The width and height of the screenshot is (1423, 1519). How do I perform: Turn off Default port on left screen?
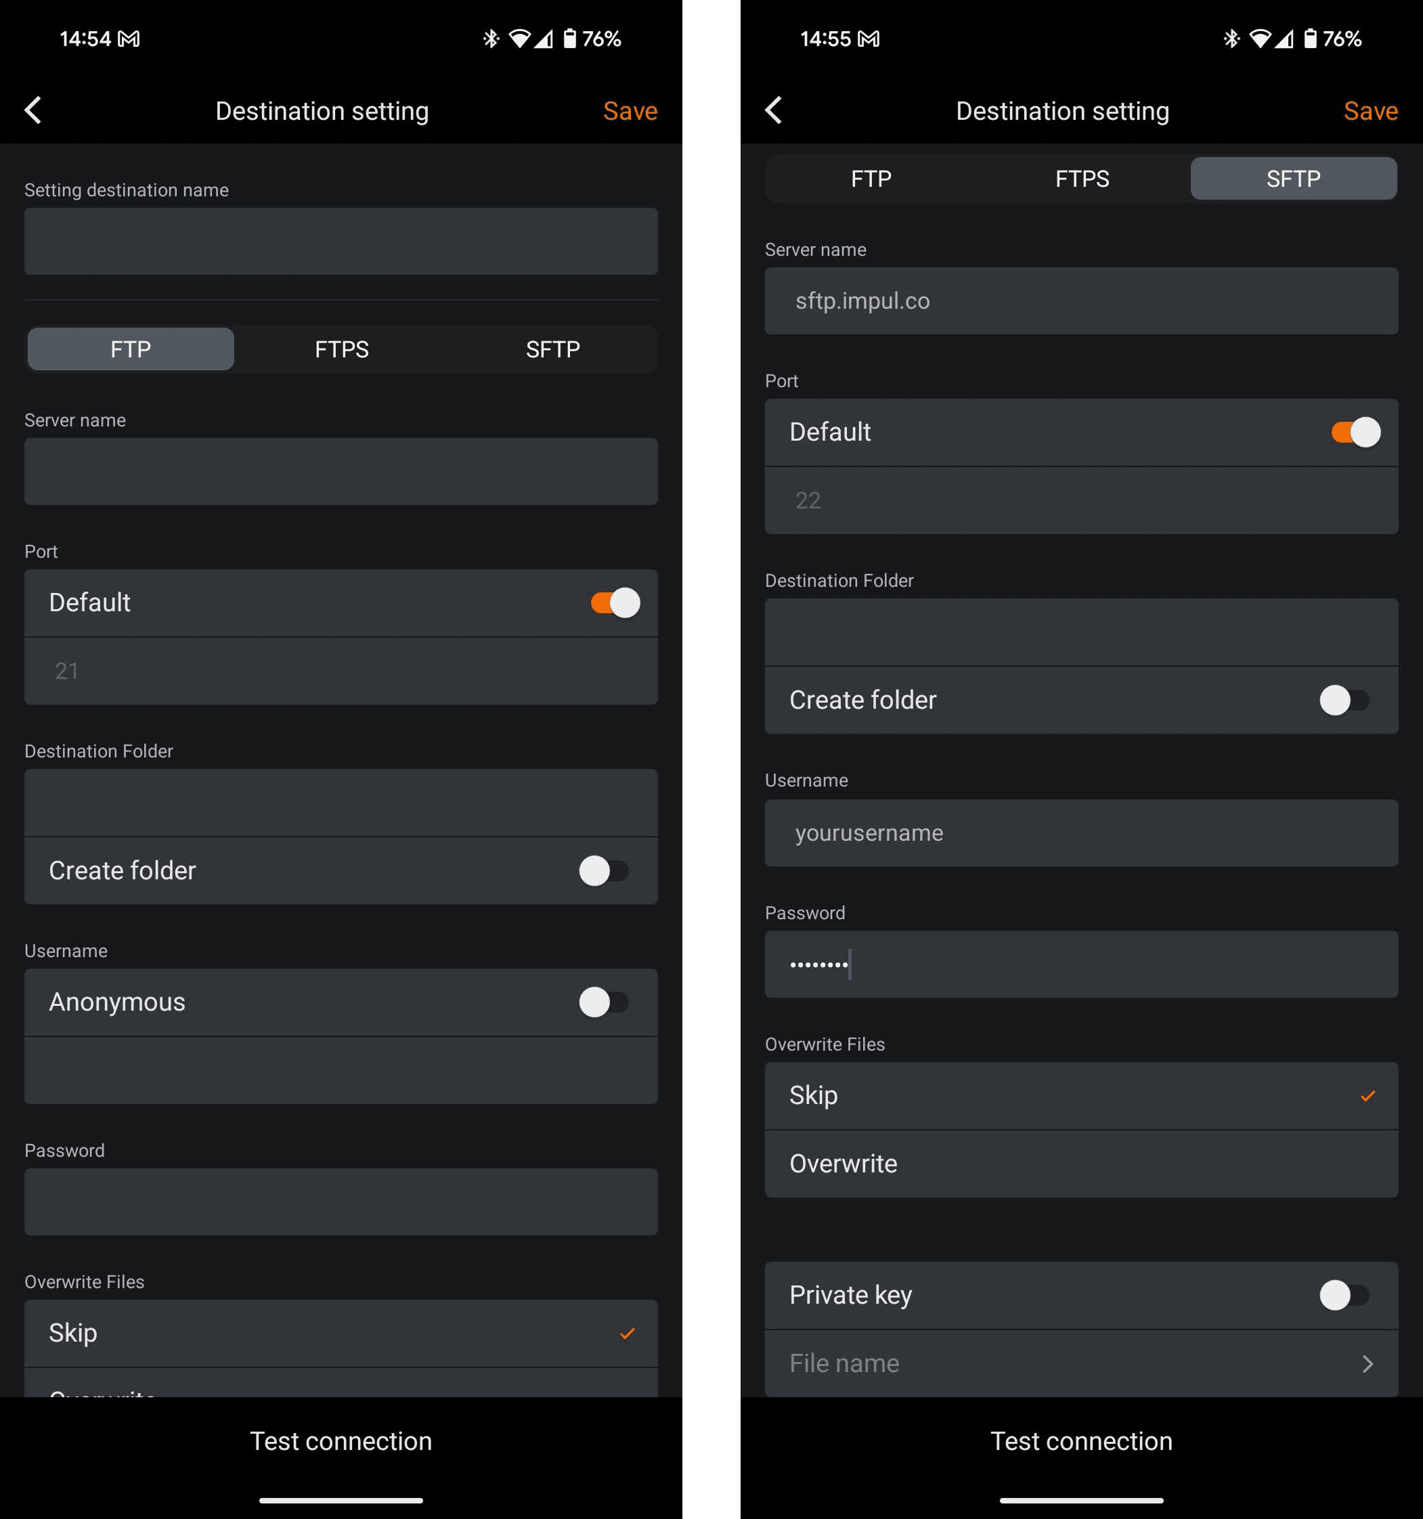[x=615, y=603]
